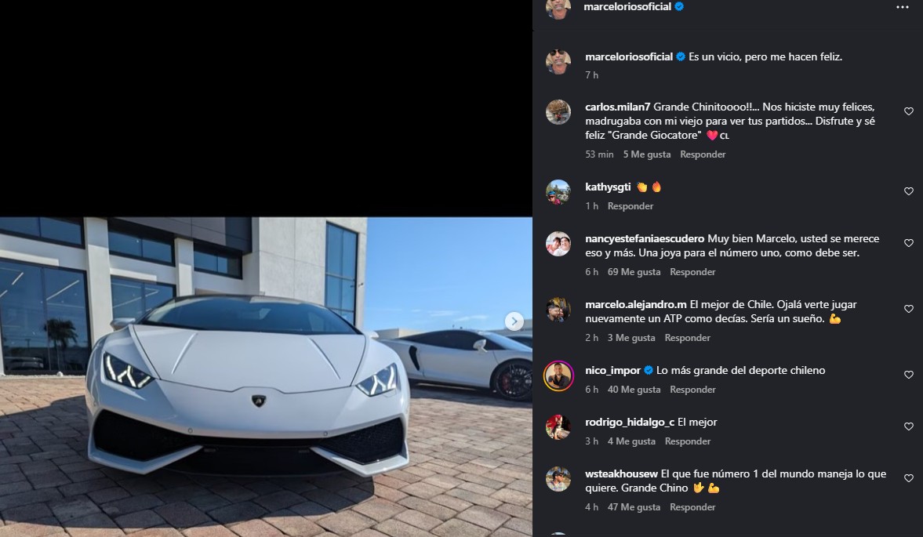This screenshot has width=923, height=537.
Task: Respond to nico_impor's comment
Action: pyautogui.click(x=692, y=390)
